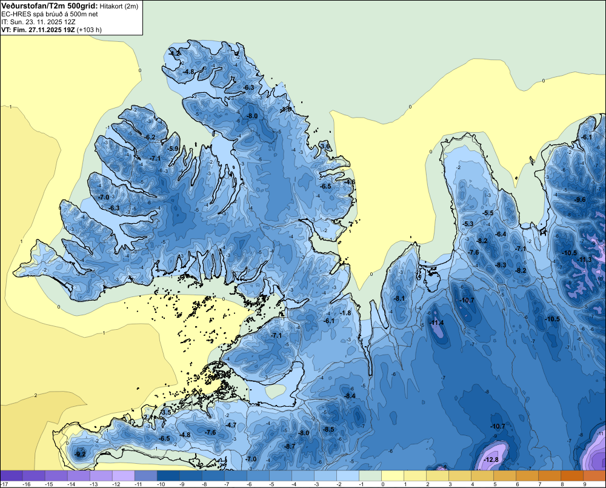
Task: Select legend swatch between -2 and -1
Action: click(x=348, y=475)
